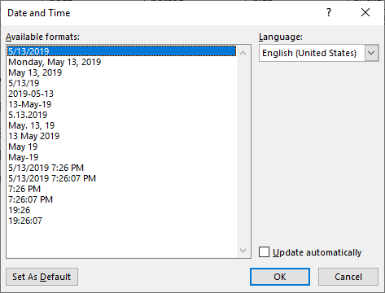385x293 pixels.
Task: Choose the 5.13.2019 date format
Action: (28, 115)
